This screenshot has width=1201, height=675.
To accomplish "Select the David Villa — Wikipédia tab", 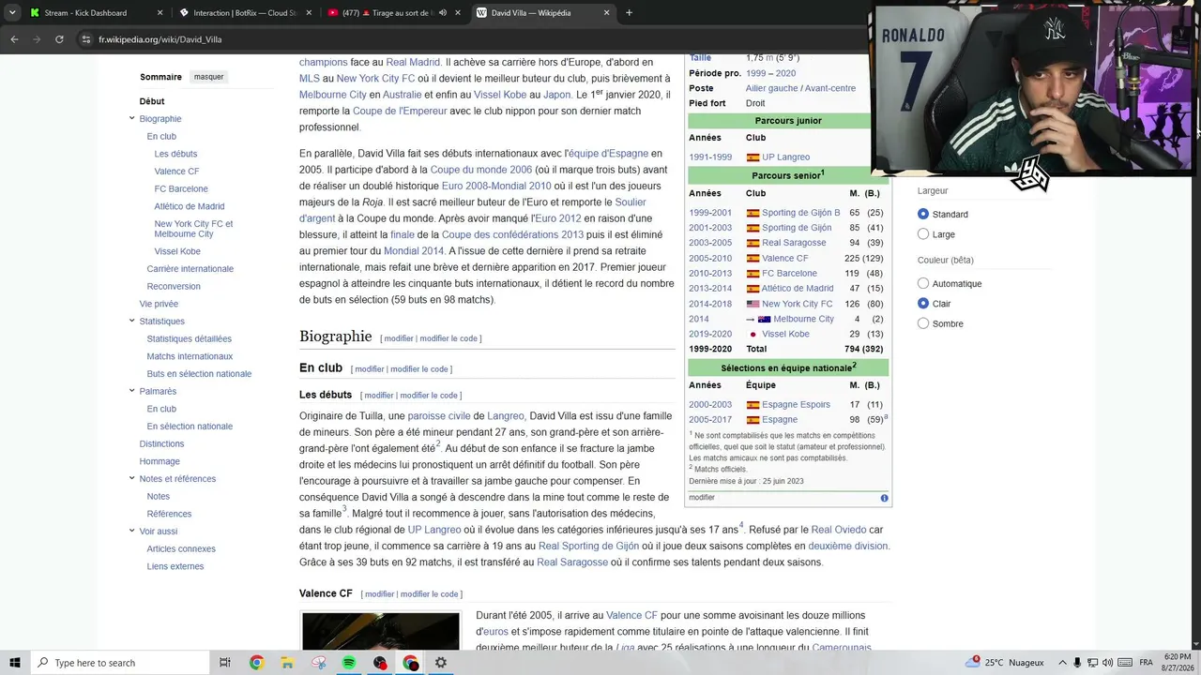I will pos(543,13).
